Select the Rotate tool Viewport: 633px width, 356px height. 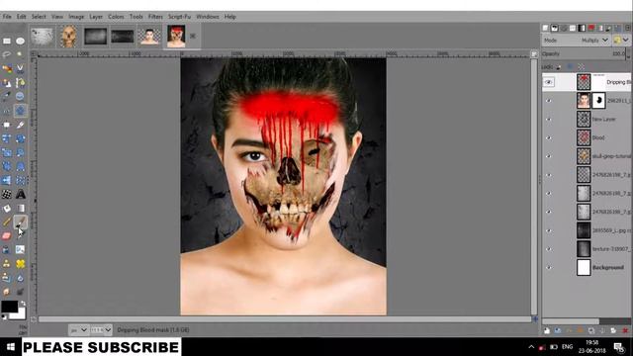tap(20, 138)
